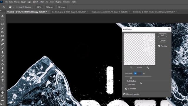Click the Amount percentage input field
The width and height of the screenshot is (188, 106).
pyautogui.click(x=138, y=73)
